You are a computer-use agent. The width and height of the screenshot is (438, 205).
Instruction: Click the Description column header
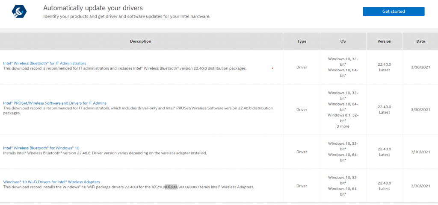[140, 41]
